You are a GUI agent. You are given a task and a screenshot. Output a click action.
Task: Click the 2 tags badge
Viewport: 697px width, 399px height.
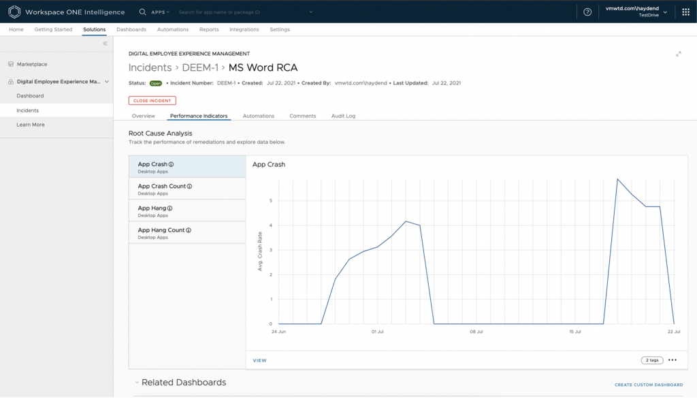651,360
